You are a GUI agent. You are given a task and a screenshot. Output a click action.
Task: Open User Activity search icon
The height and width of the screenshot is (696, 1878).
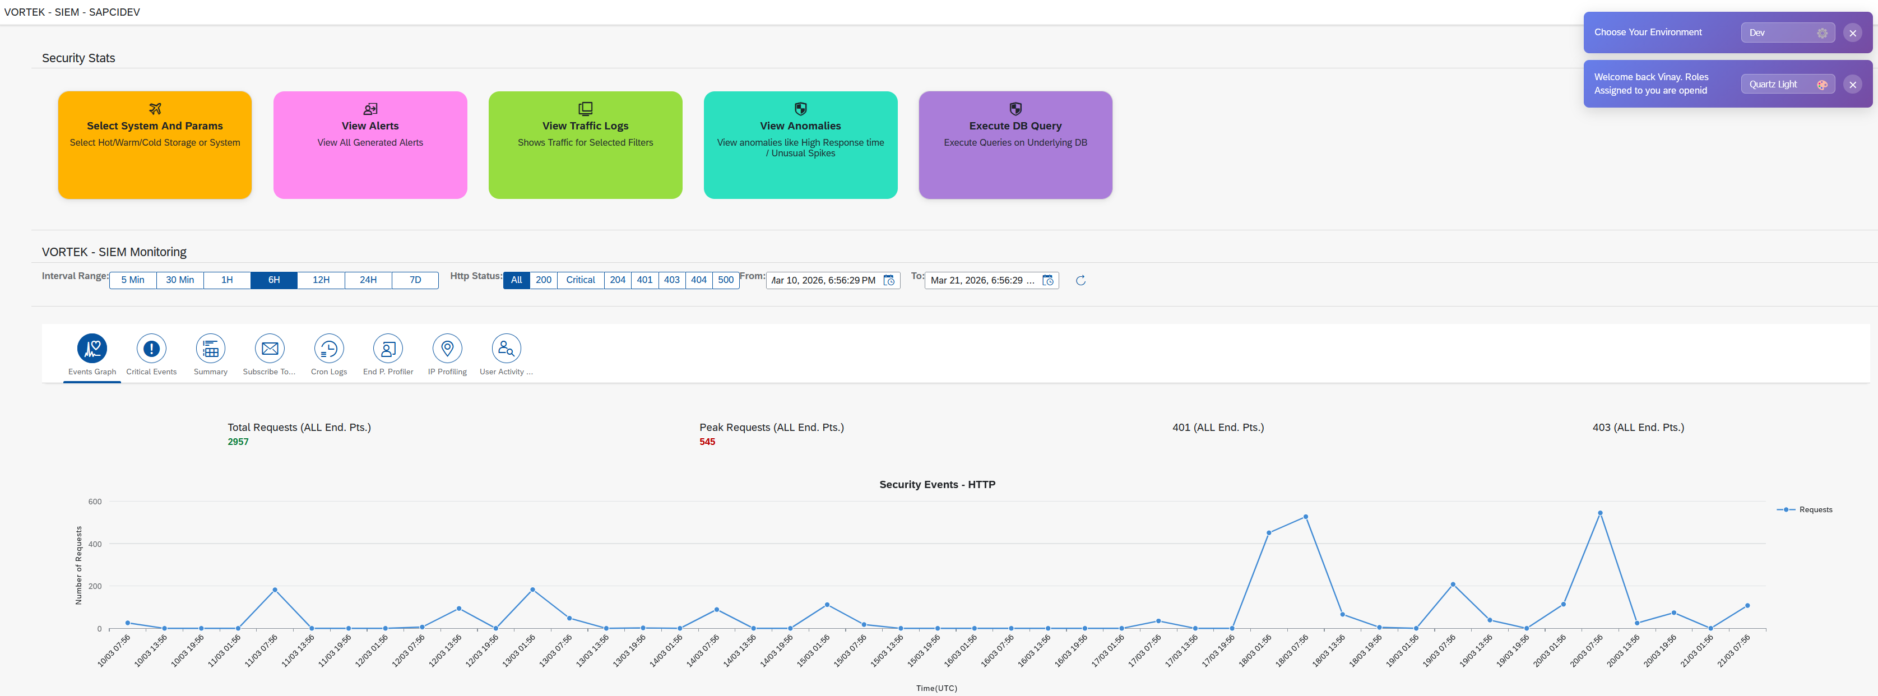506,349
